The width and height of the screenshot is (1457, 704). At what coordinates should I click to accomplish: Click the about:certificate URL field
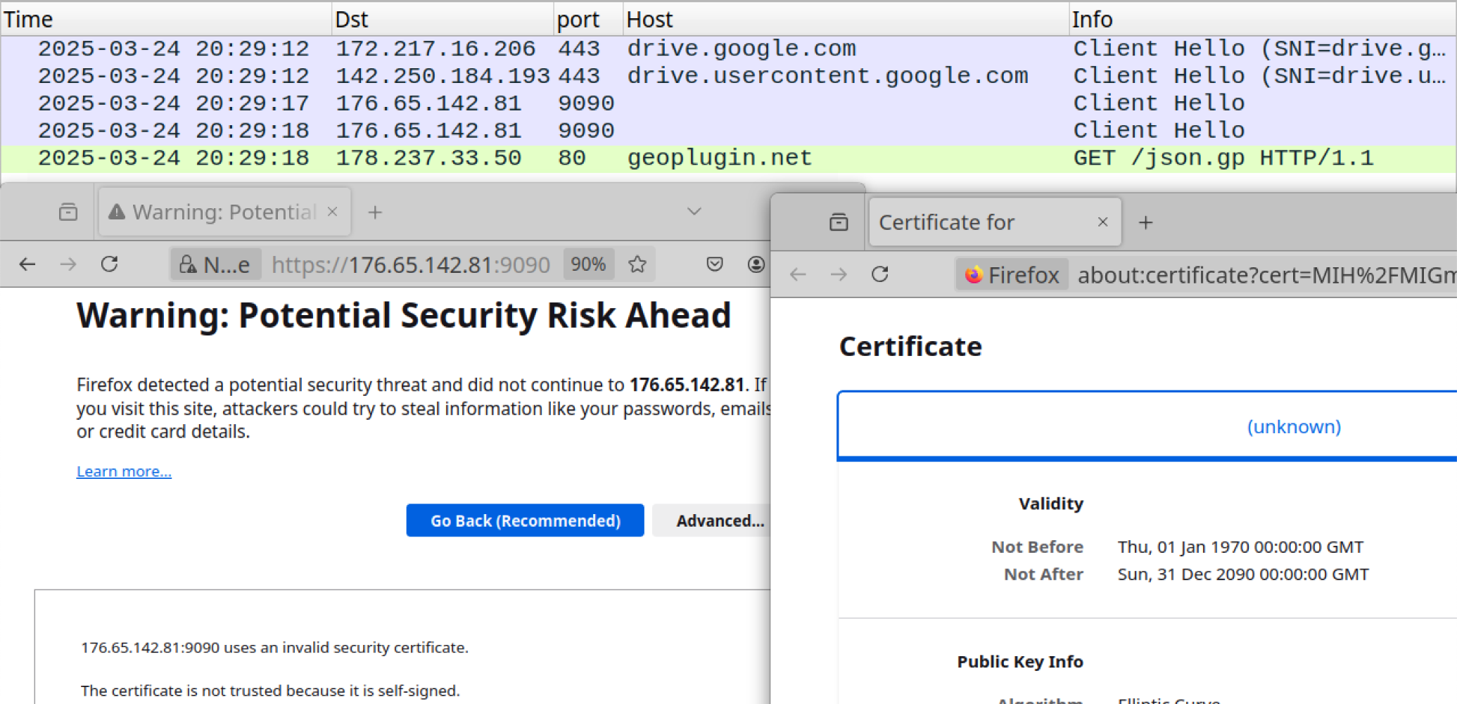[1266, 275]
